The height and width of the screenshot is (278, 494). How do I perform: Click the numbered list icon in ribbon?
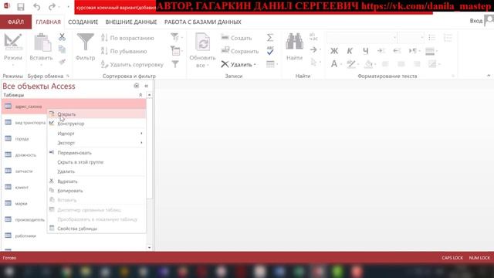click(448, 38)
